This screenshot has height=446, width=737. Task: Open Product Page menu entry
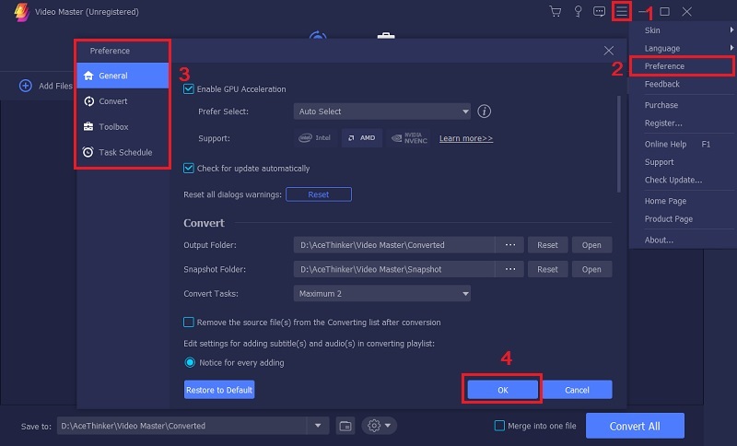coord(682,219)
